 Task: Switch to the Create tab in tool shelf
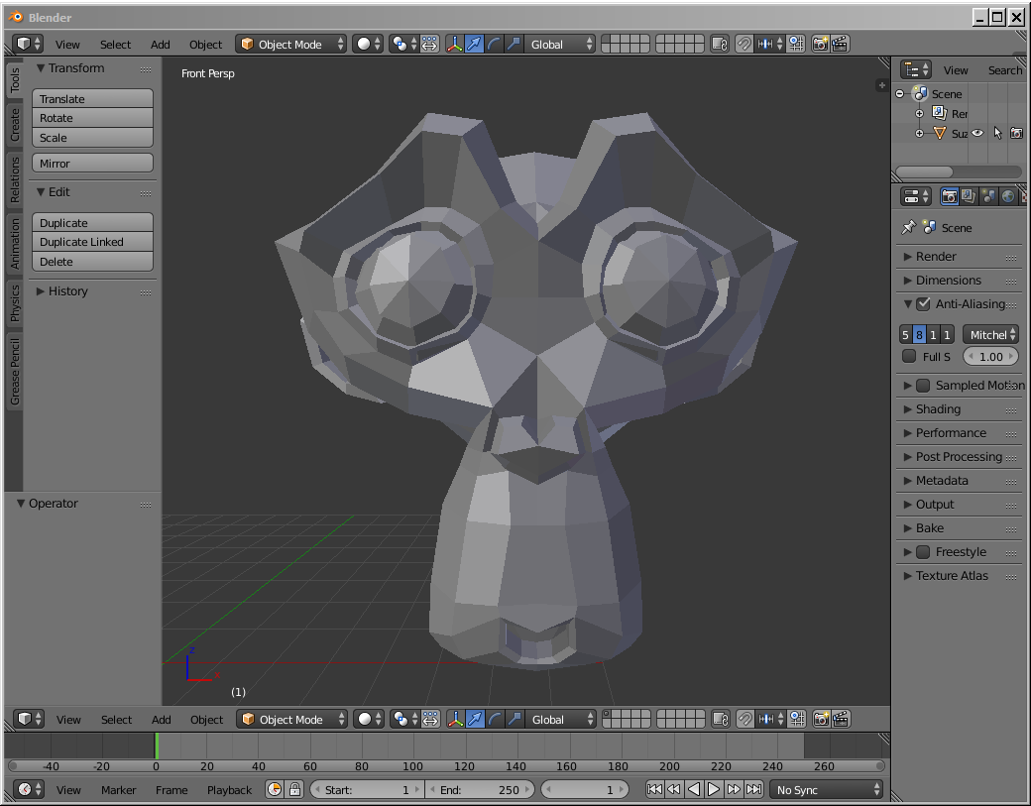(x=15, y=125)
